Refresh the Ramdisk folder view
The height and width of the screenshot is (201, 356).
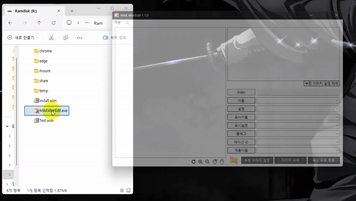[x=53, y=23]
